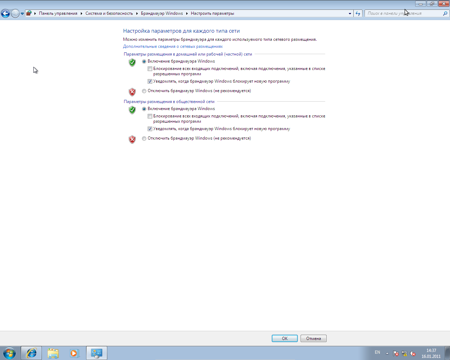Screen dimensions: 450x360
Task: Click the EN language indicator
Action: coord(377,352)
